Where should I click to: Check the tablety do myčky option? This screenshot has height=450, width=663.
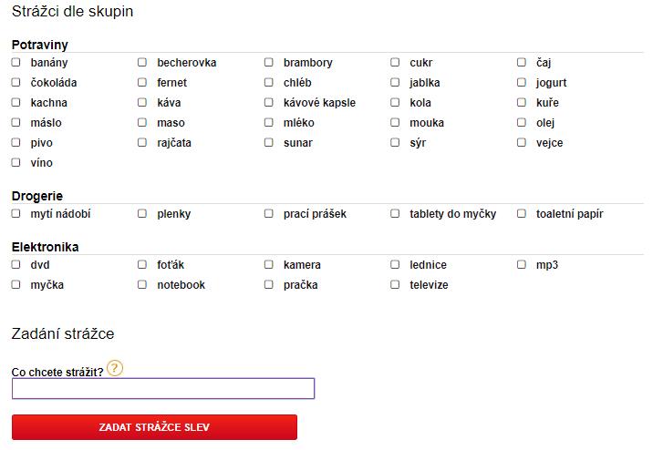click(395, 213)
